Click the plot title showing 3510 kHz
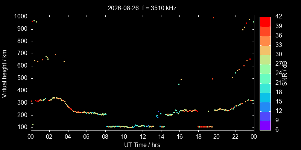The width and height of the screenshot is (301, 150). coord(142,8)
